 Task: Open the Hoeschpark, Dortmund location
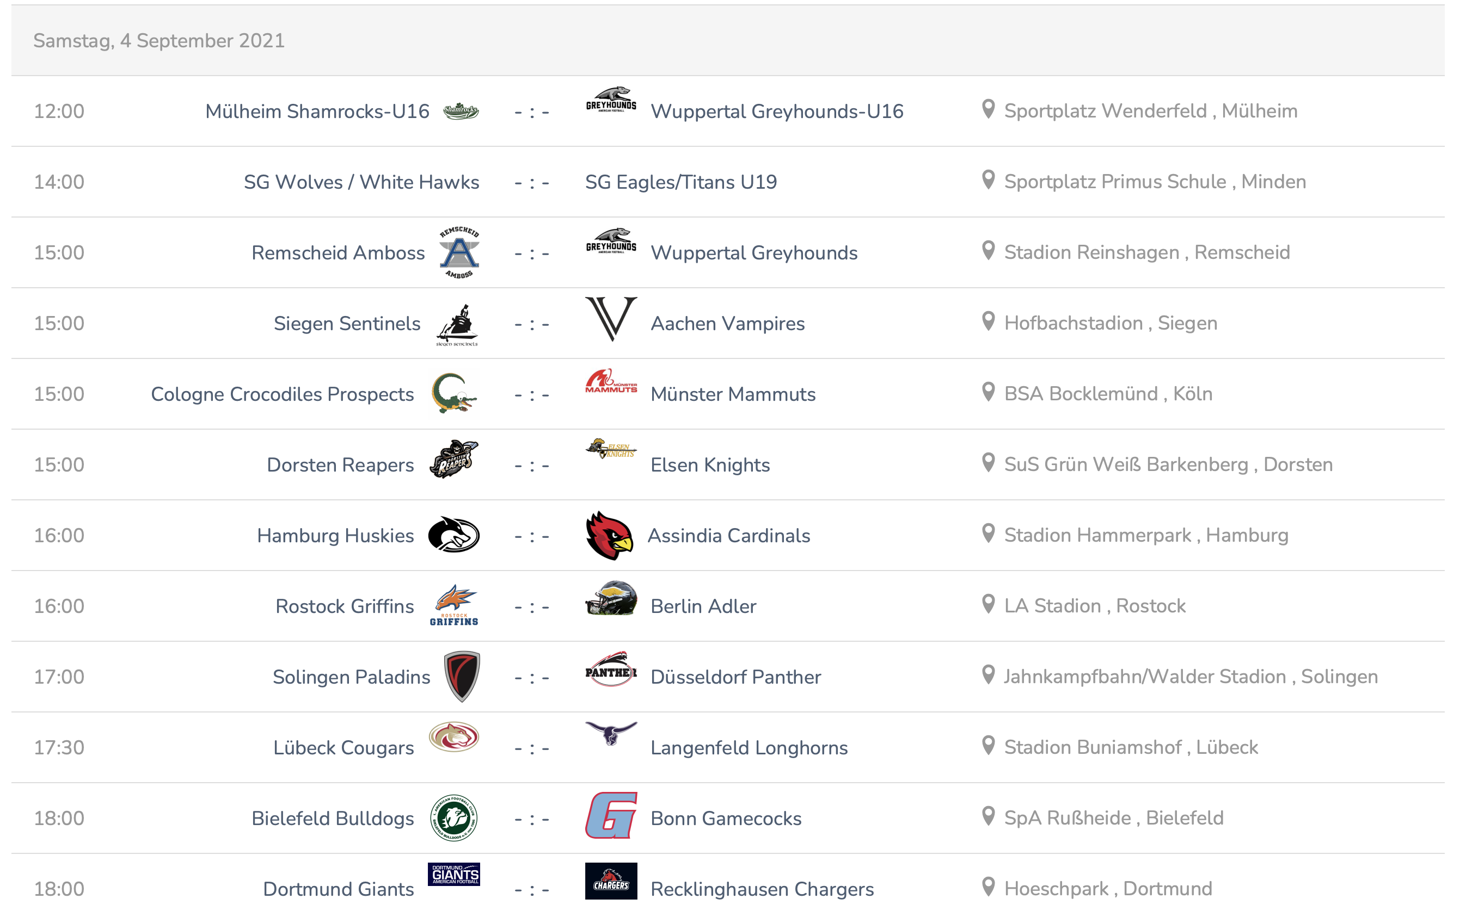(1108, 889)
